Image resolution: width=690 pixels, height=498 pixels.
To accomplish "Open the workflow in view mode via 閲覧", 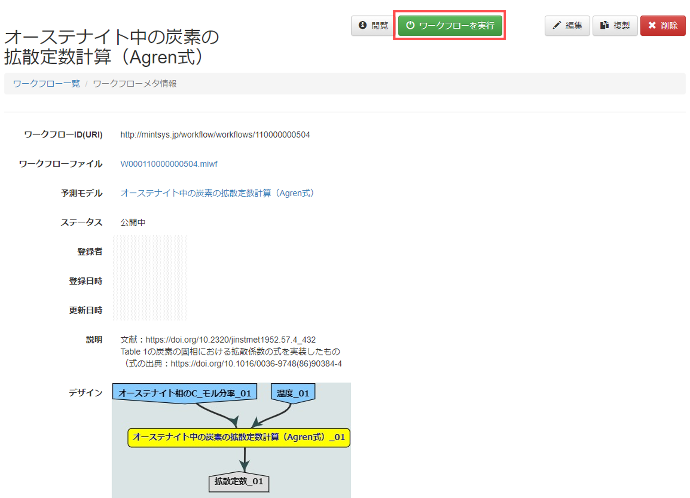I will pyautogui.click(x=372, y=25).
